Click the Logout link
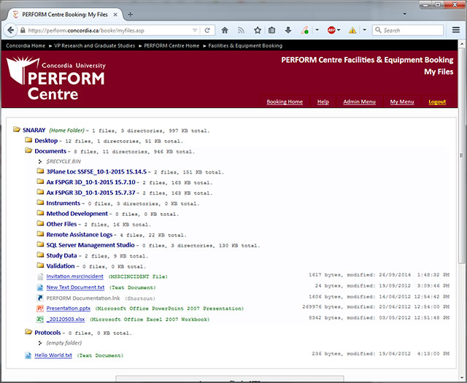467x383 pixels. coord(437,102)
